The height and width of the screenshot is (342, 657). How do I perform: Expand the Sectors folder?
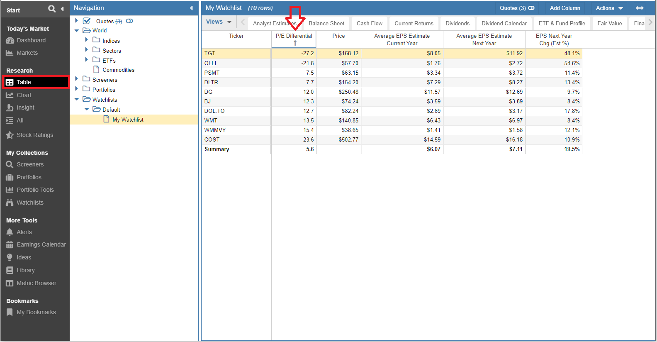(x=86, y=49)
